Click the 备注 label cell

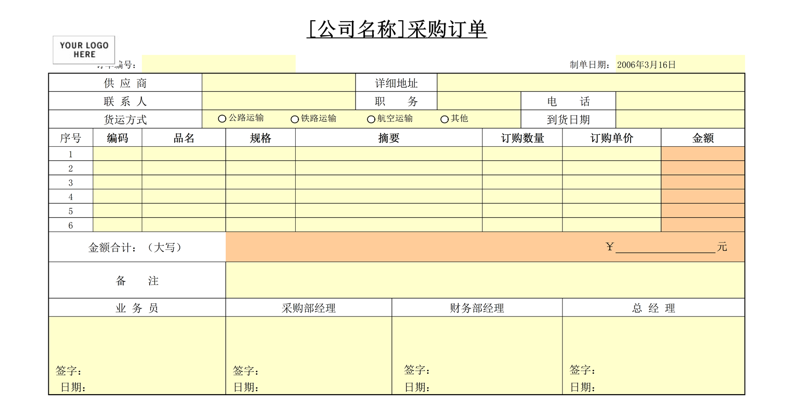coord(137,281)
